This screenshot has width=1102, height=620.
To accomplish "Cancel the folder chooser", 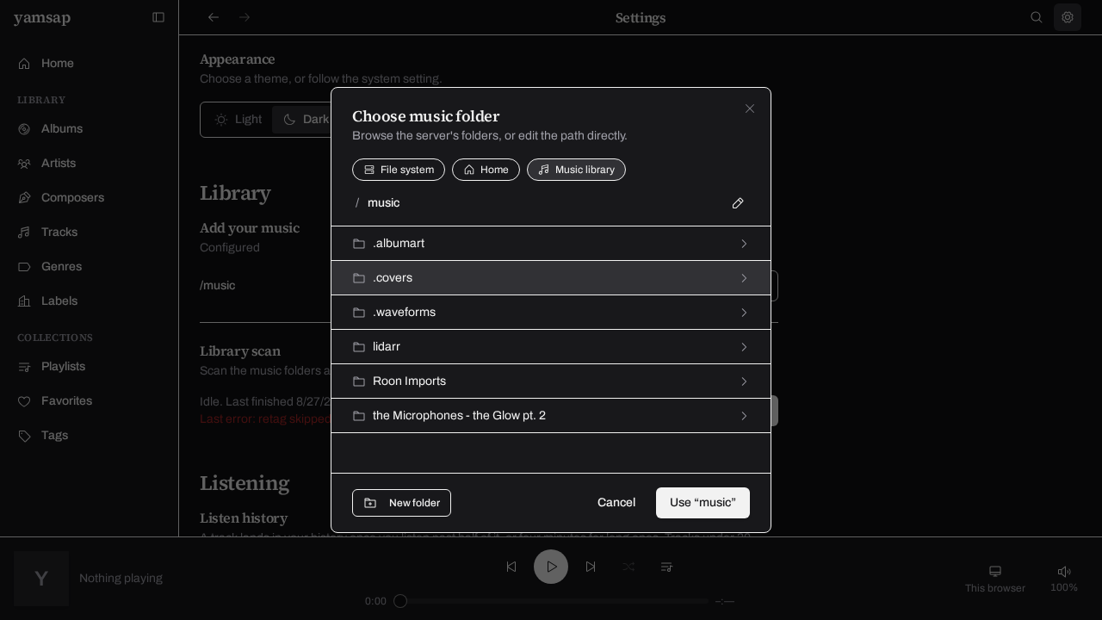I will coord(616,503).
